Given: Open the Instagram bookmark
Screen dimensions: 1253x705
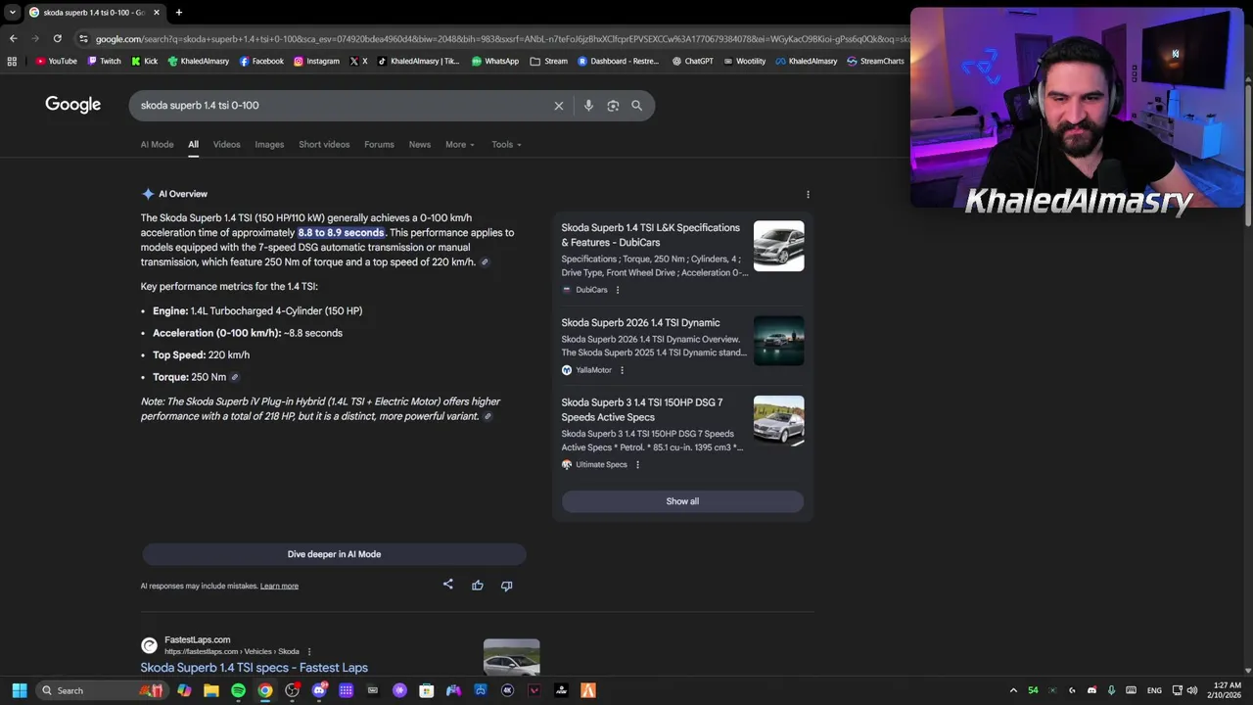Looking at the screenshot, I should point(316,61).
